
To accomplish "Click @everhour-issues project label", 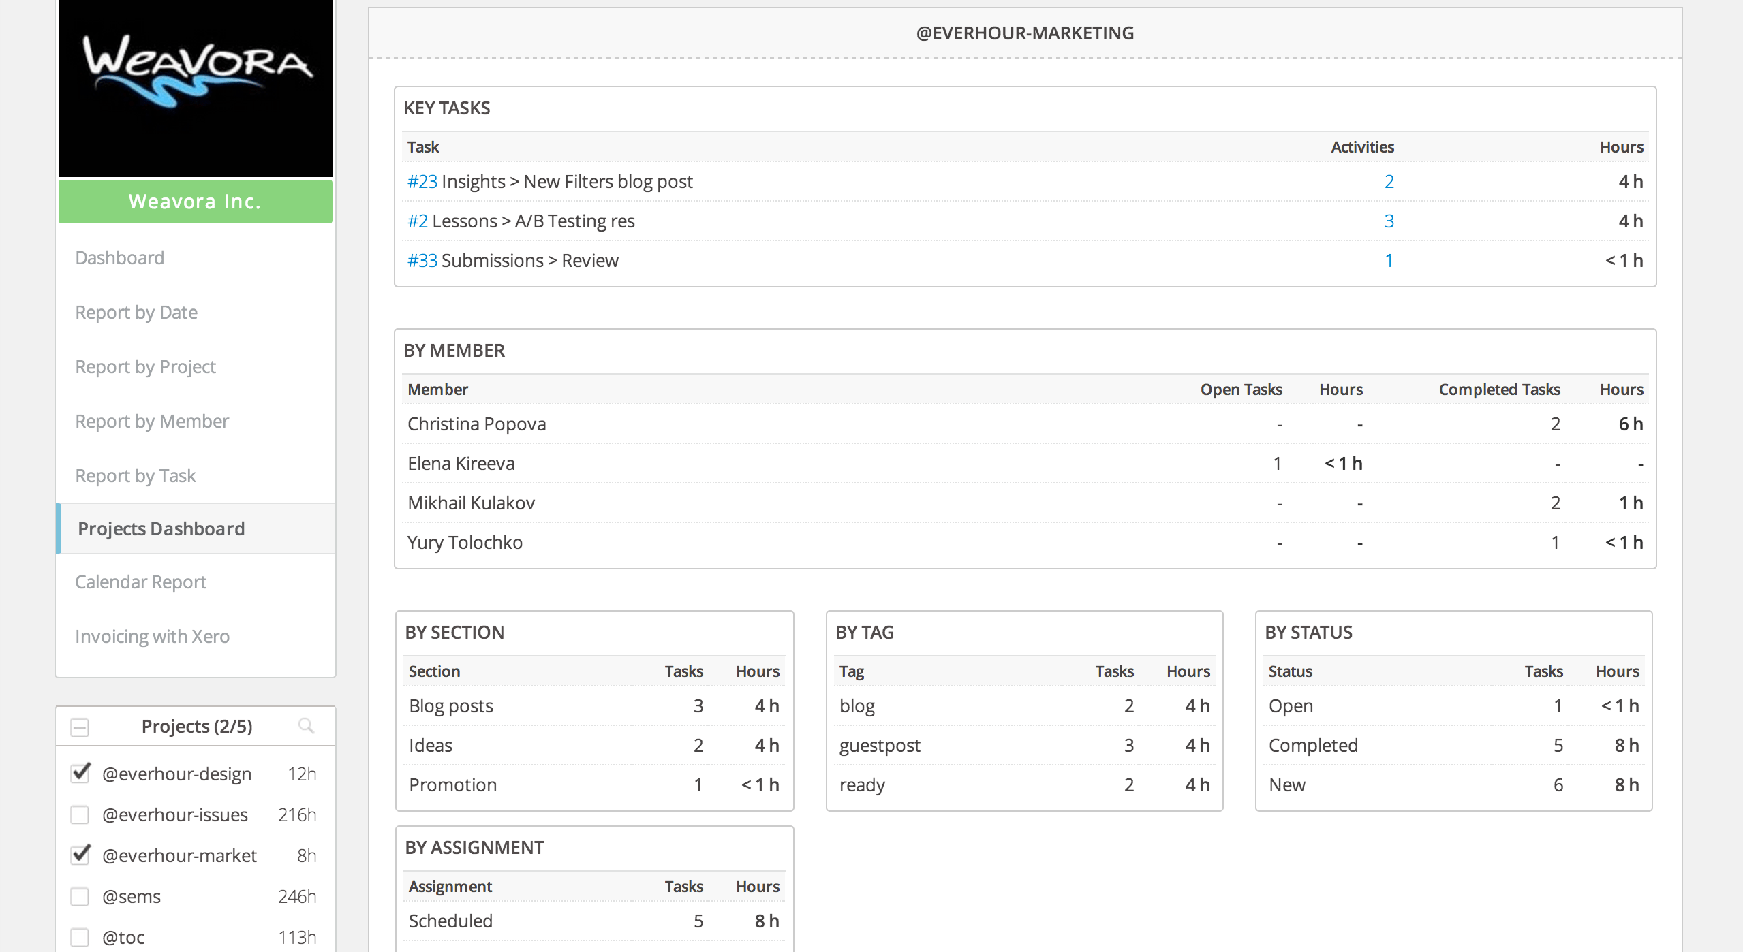I will tap(176, 814).
